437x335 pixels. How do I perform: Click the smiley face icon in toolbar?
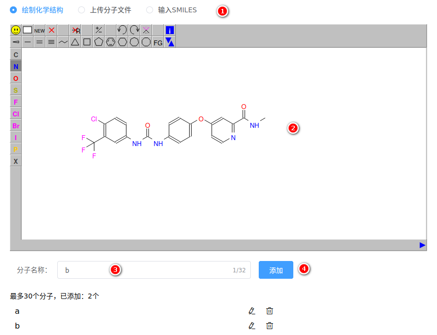coord(16,30)
